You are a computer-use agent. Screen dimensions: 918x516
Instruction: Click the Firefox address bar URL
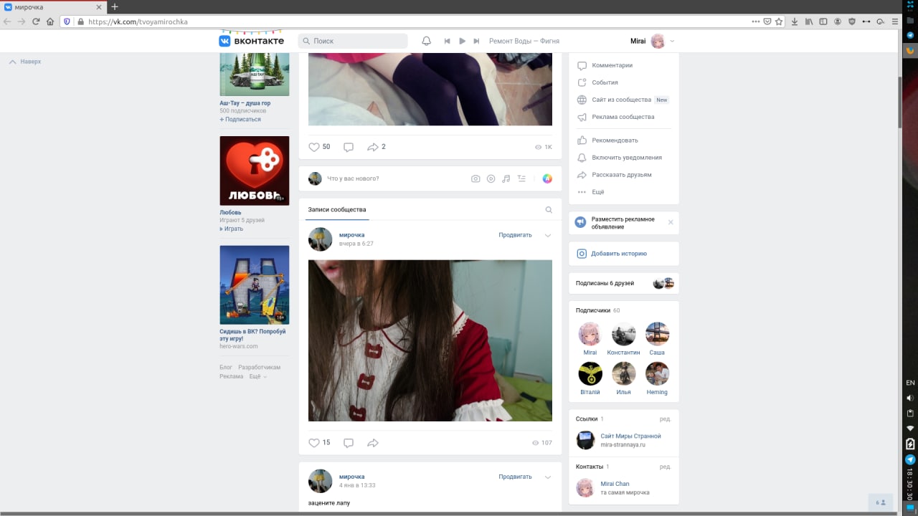(138, 21)
